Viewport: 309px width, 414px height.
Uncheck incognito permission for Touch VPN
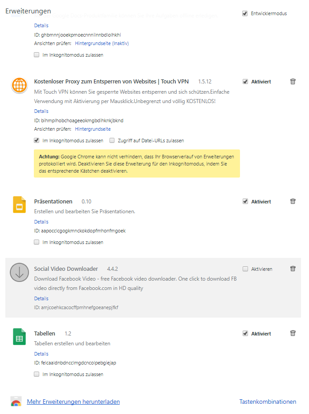pos(37,141)
